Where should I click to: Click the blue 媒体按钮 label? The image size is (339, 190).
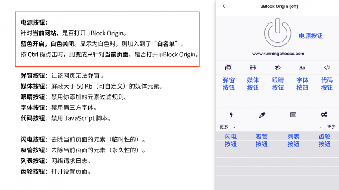point(253,84)
